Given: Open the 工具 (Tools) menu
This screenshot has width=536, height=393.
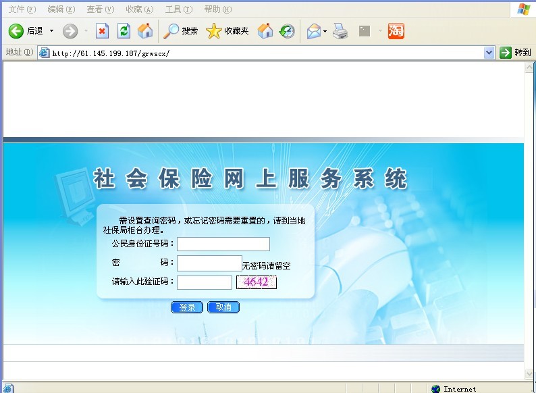Looking at the screenshot, I should (178, 9).
